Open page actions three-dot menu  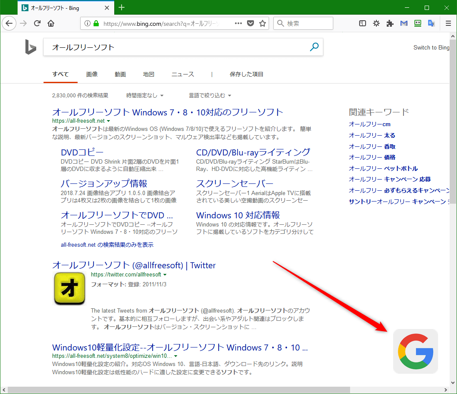(x=238, y=23)
